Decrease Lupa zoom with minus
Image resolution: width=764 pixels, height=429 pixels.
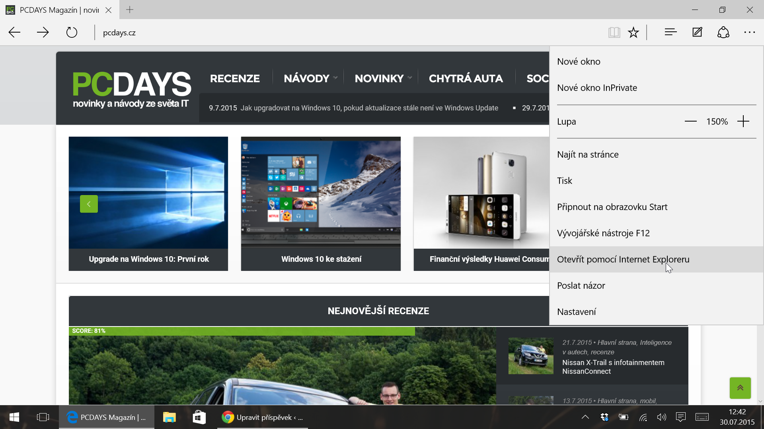point(690,122)
